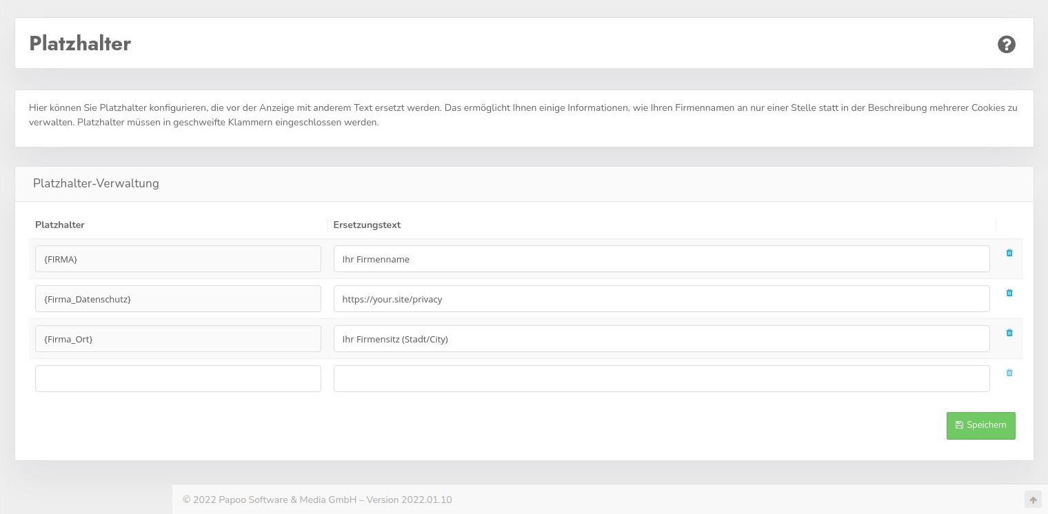Click the Platzhalter page title
Image resolution: width=1048 pixels, height=514 pixels.
point(80,43)
